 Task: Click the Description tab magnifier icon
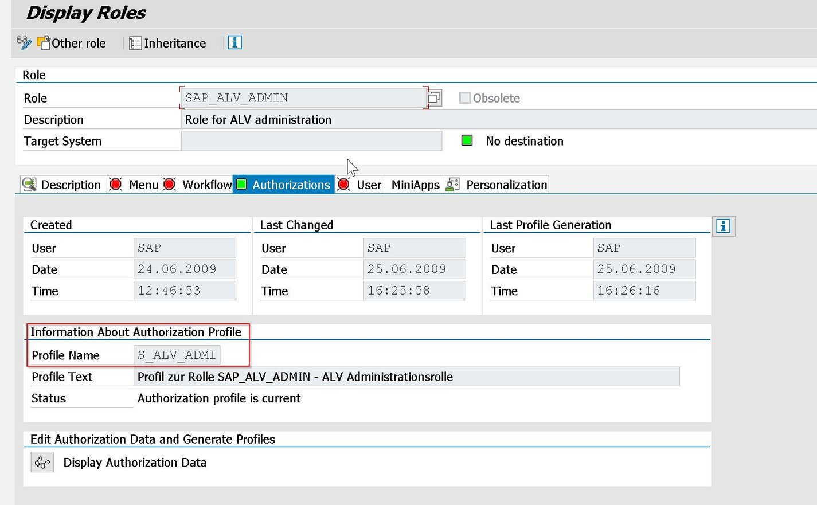[30, 184]
